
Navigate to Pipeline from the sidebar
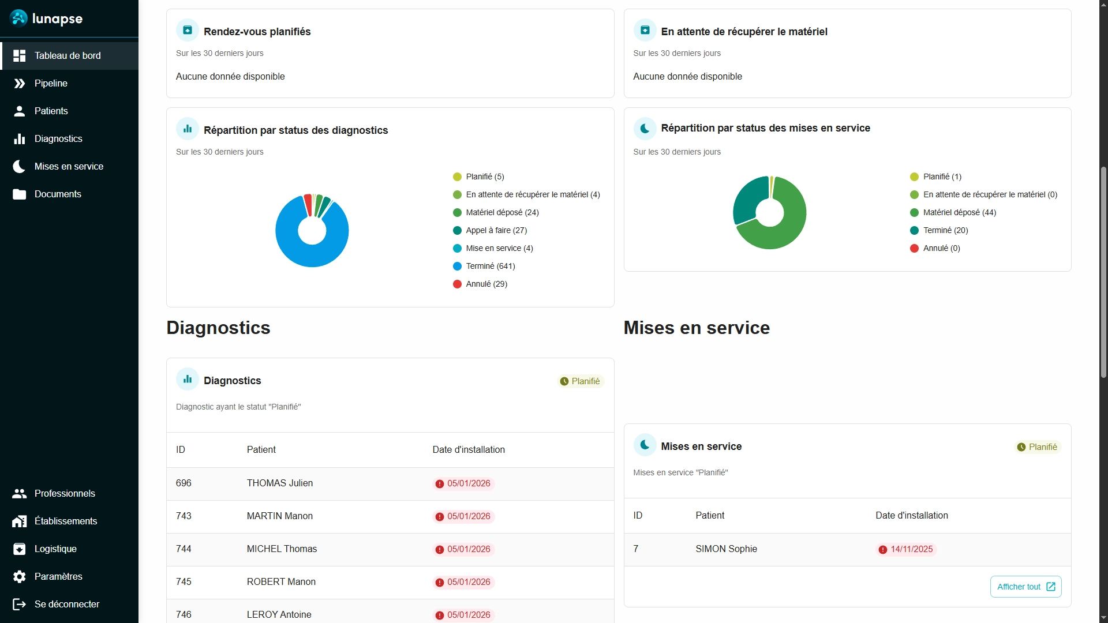[50, 83]
